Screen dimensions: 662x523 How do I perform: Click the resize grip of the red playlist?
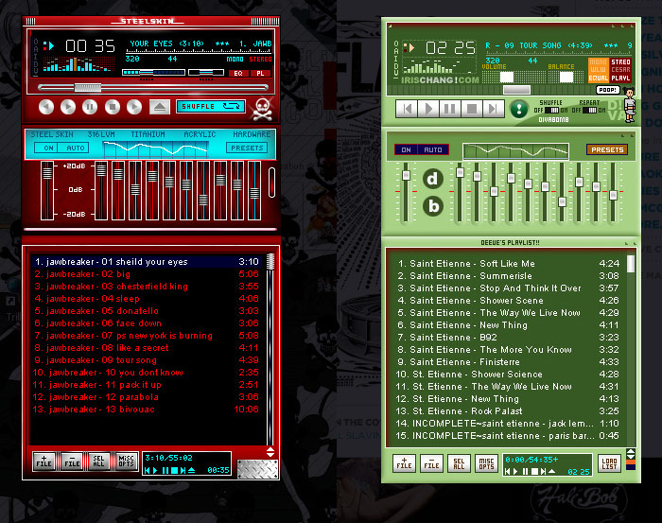(257, 469)
